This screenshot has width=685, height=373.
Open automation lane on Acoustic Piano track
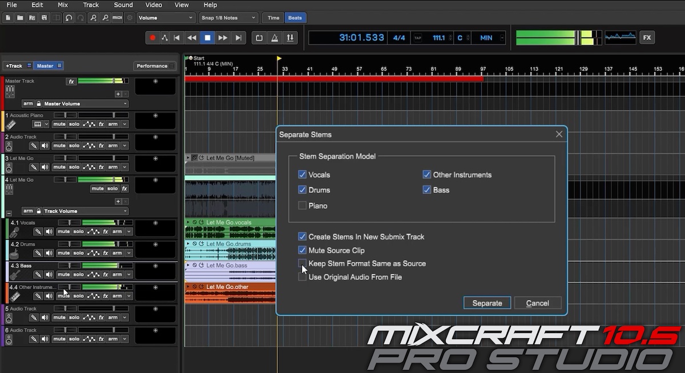click(x=89, y=124)
